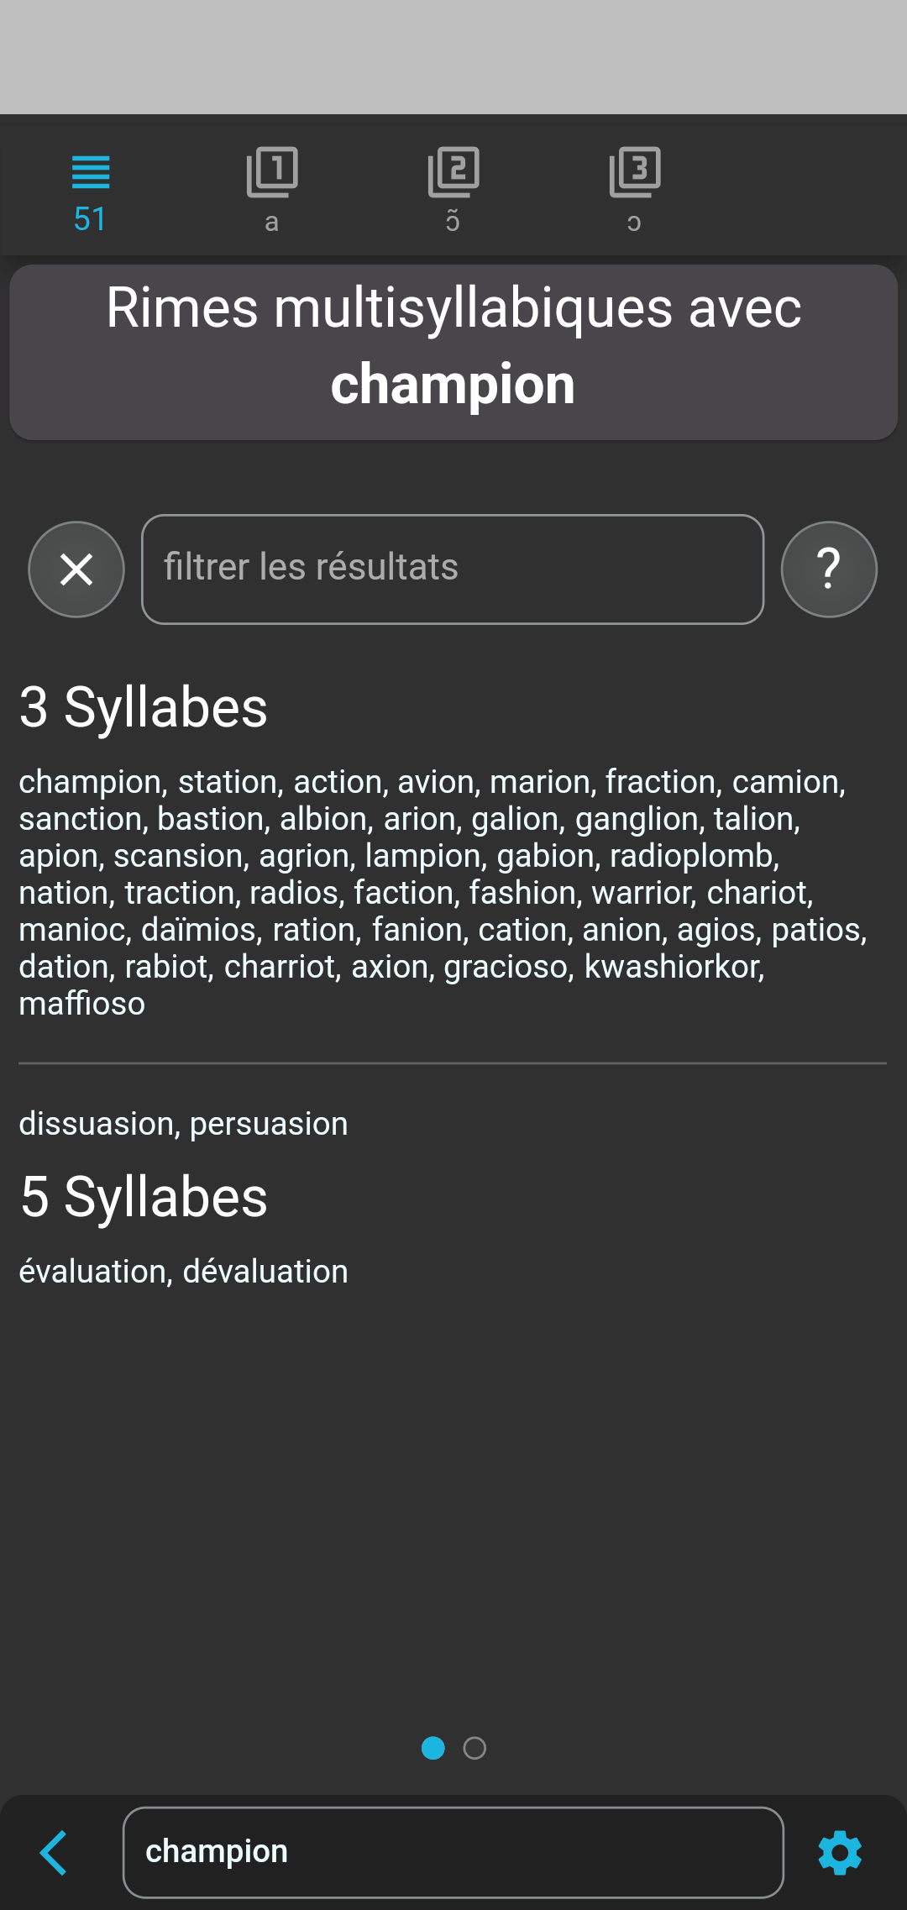Viewport: 907px width, 1910px height.
Task: Clear the filter with the X button
Action: coord(76,569)
